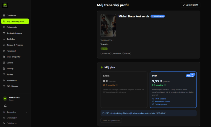The image size is (211, 127).
Task: Click calendar icon beside Správa tréningov
Action: pyautogui.click(x=4, y=33)
